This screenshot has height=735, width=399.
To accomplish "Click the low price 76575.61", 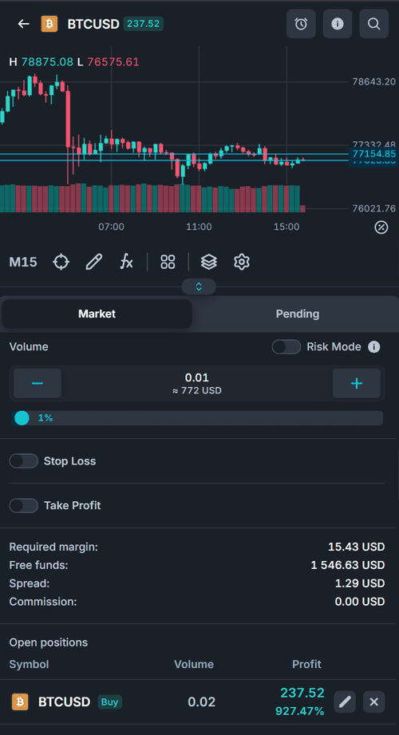I will [113, 62].
